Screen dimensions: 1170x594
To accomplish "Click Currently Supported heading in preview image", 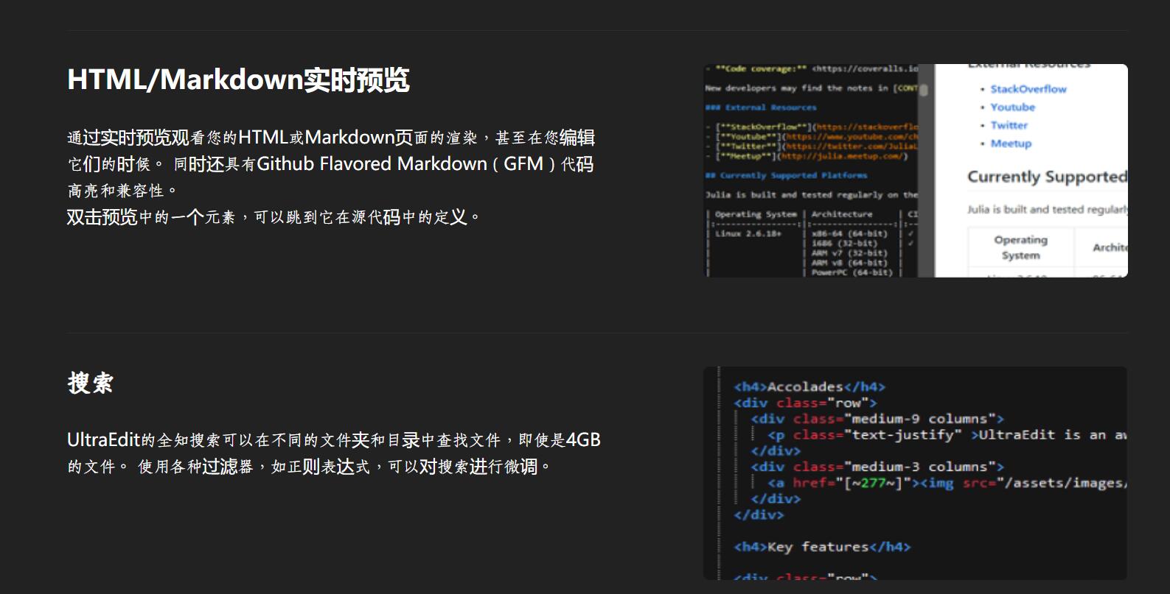I will 1047,177.
